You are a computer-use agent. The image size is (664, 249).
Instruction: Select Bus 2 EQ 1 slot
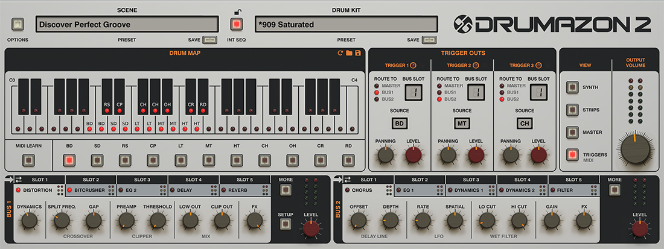tap(420, 191)
